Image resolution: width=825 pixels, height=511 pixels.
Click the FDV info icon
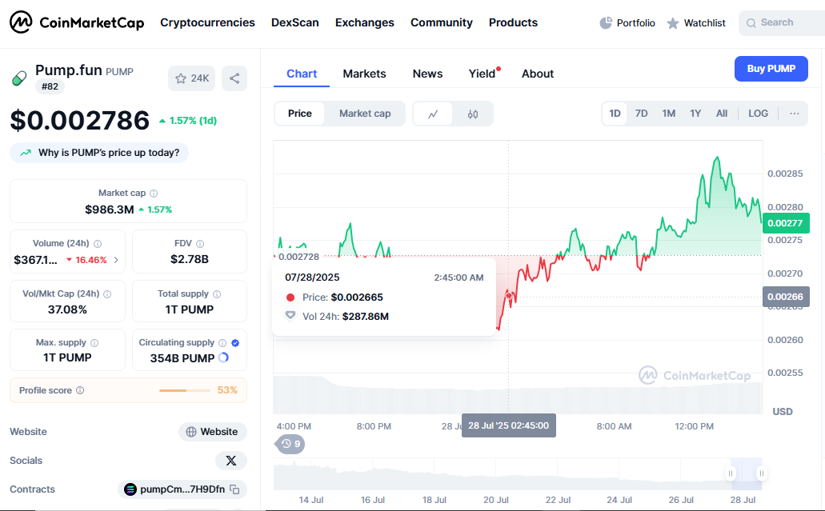[200, 243]
